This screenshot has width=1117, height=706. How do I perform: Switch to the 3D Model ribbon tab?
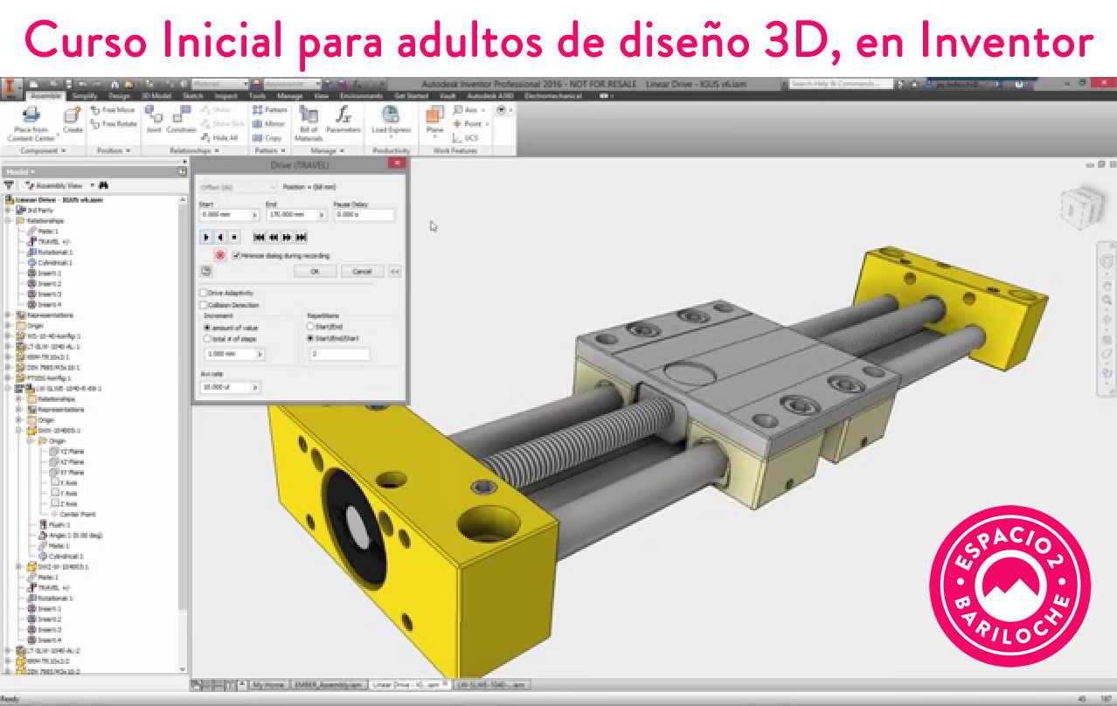coord(156,95)
